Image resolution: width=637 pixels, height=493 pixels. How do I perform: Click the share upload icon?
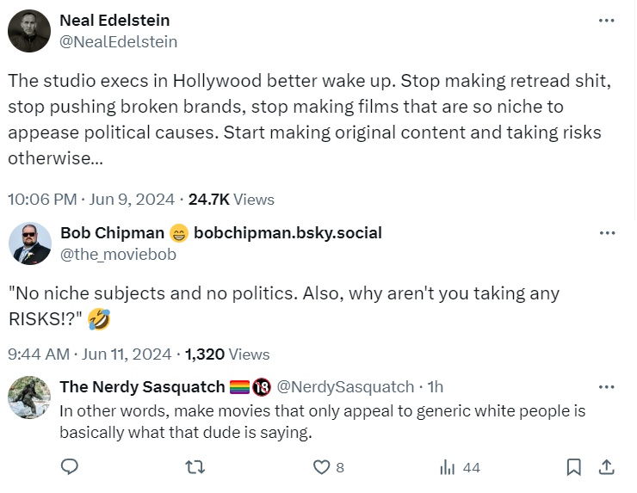(x=606, y=467)
